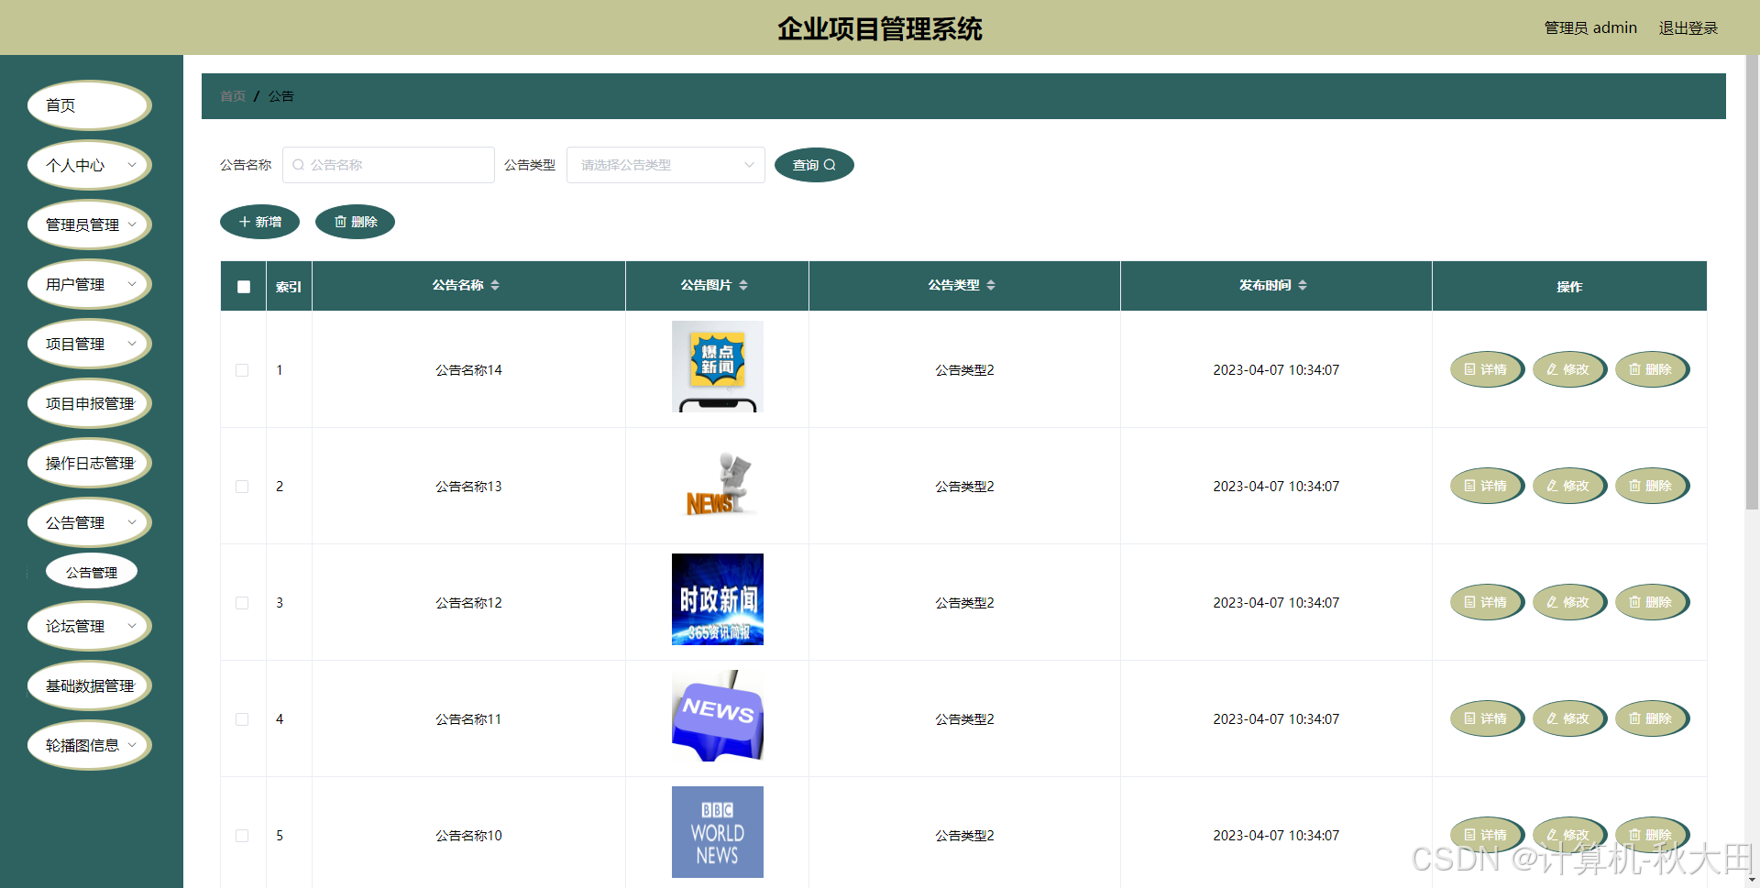Delete row 公告名称11
Image resolution: width=1760 pixels, height=888 pixels.
tap(1651, 718)
